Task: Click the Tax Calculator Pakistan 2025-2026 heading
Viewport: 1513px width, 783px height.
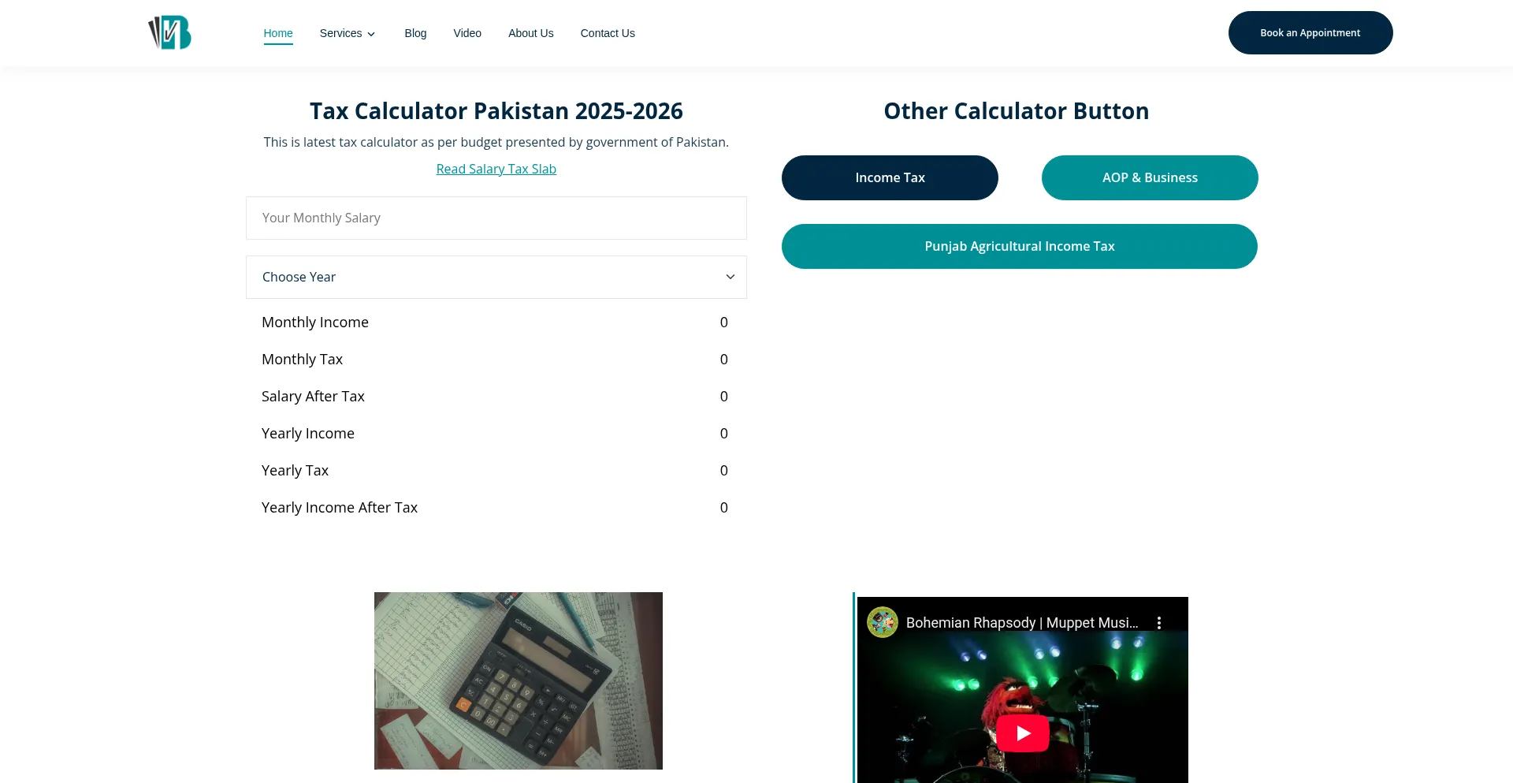Action: 496,111
